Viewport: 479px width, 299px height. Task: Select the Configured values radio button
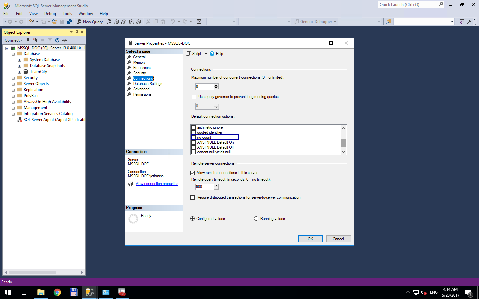[x=192, y=219]
